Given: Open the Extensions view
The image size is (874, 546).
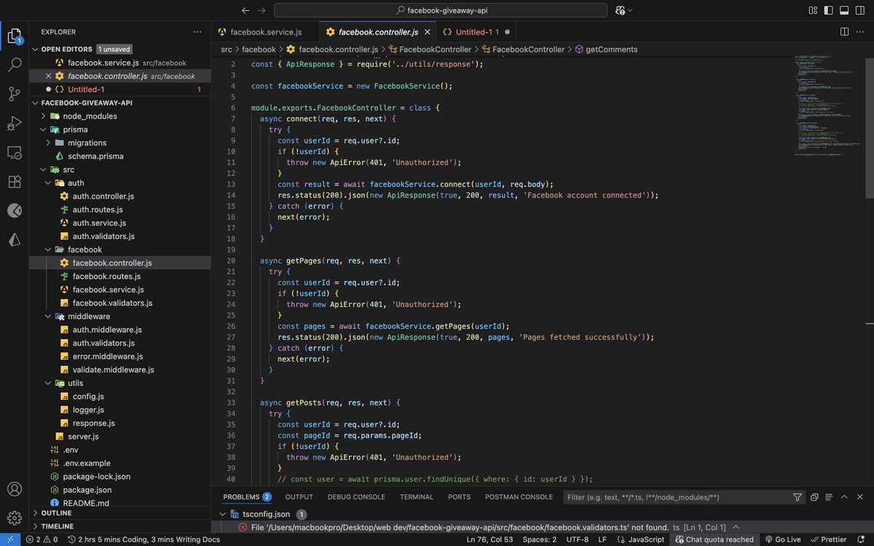Looking at the screenshot, I should point(15,181).
